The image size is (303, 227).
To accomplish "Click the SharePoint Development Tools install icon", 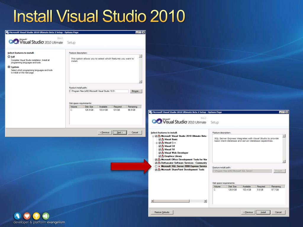I will tap(159, 169).
